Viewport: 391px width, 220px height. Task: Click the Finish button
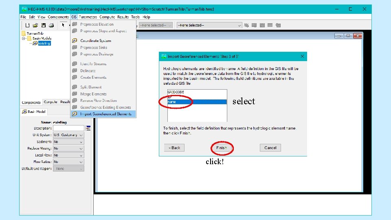tap(222, 147)
